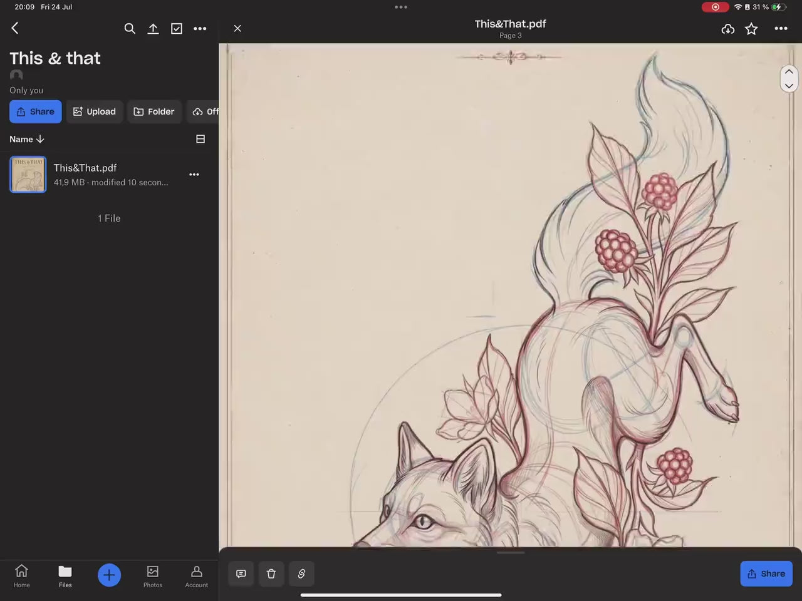Create a new Folder
This screenshot has width=802, height=601.
[x=154, y=111]
